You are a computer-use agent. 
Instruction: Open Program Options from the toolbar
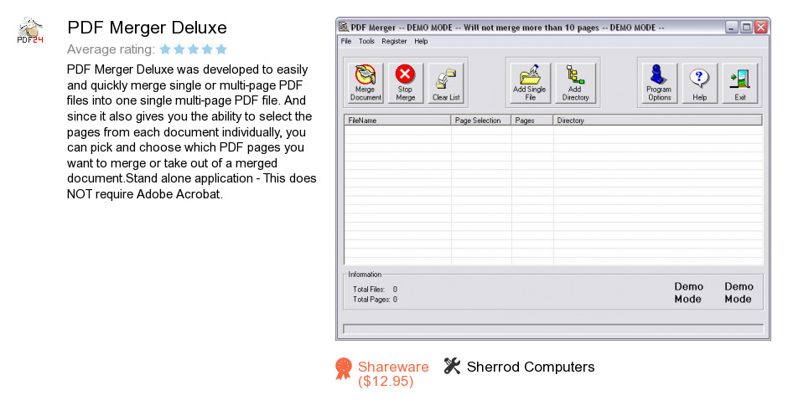pos(659,83)
